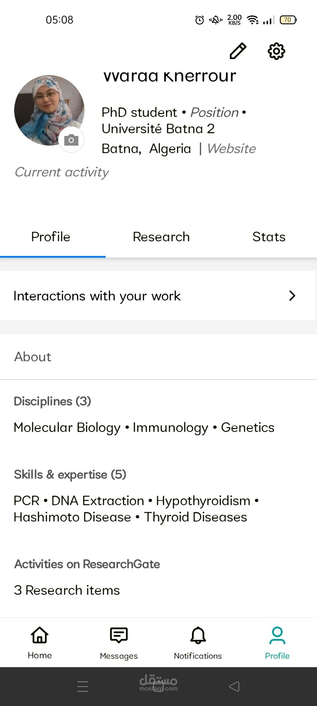Open settings via the gear icon
This screenshot has width=317, height=706.
(276, 51)
